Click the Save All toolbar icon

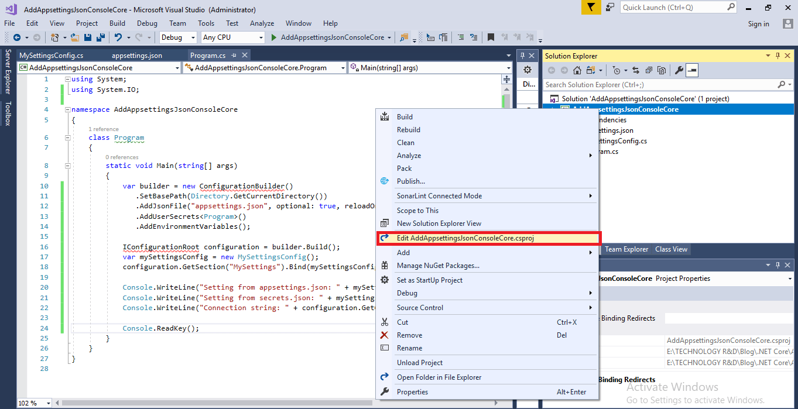click(100, 37)
